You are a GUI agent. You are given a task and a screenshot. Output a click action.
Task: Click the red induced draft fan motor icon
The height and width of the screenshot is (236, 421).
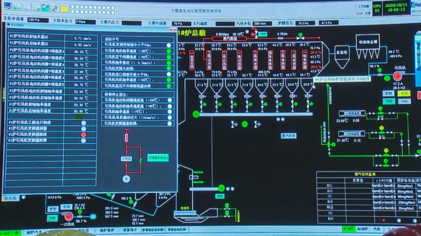(x=398, y=75)
